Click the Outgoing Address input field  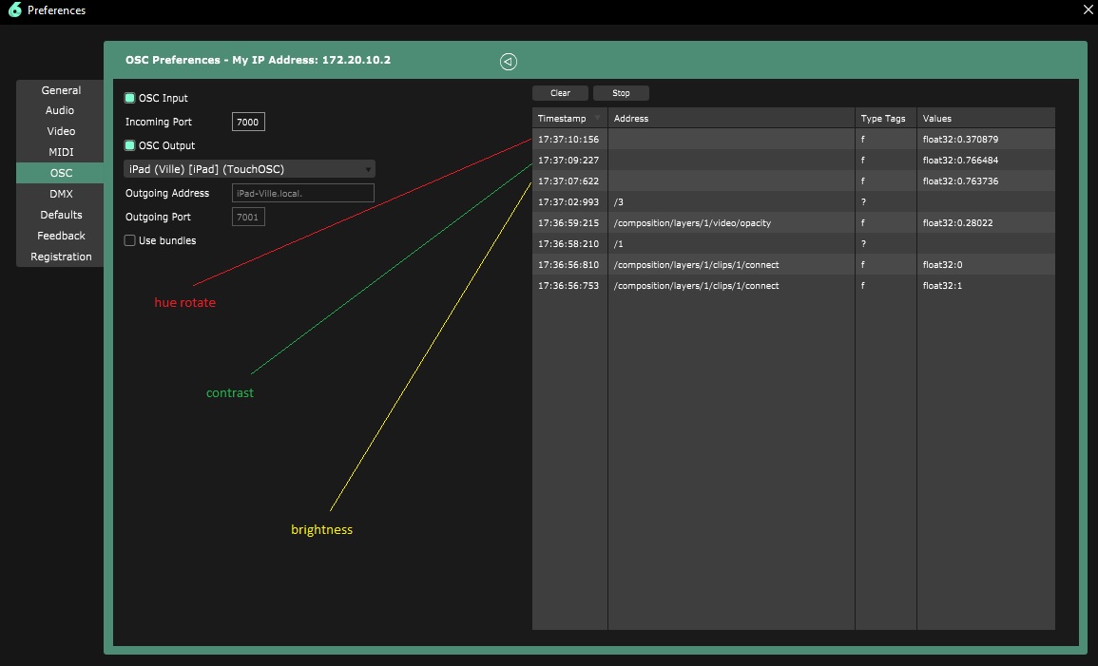[x=302, y=193]
